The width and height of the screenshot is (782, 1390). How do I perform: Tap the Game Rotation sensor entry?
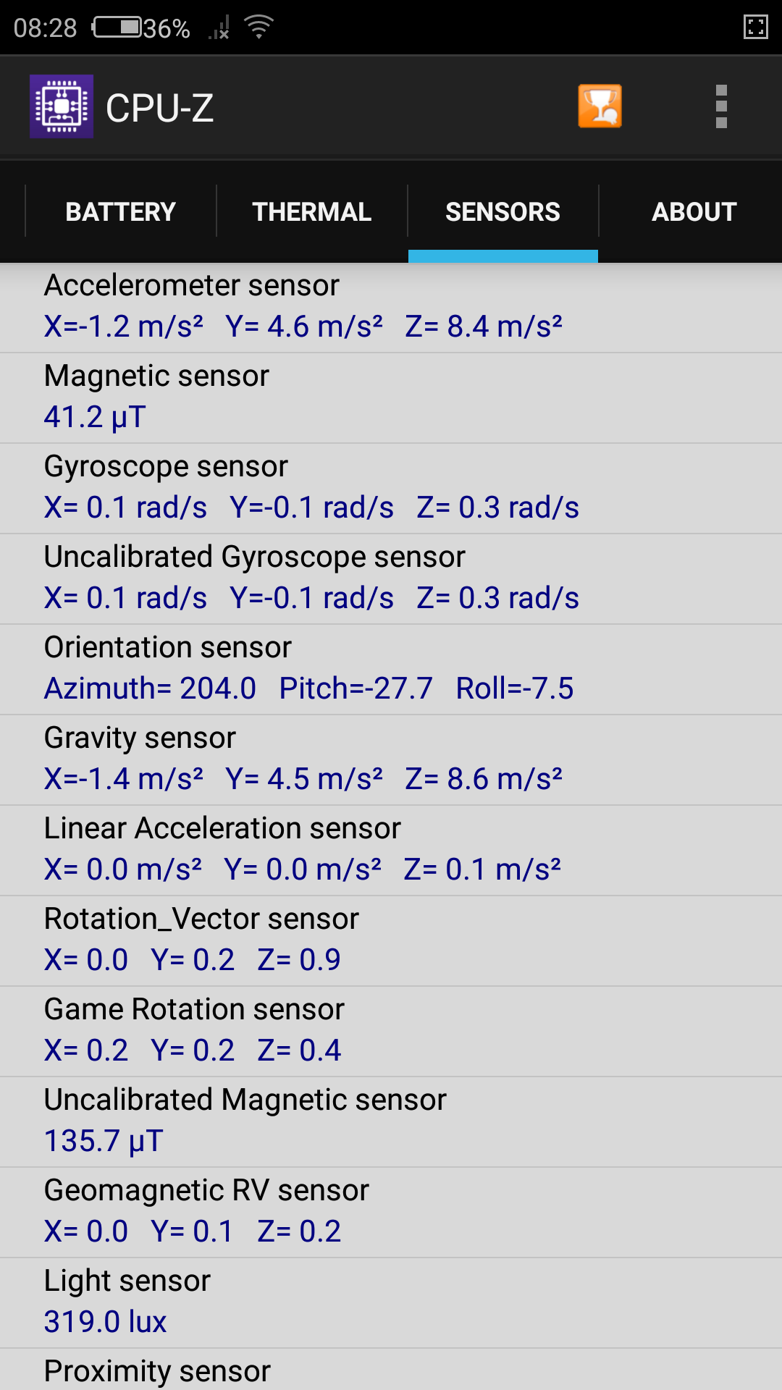point(391,1031)
